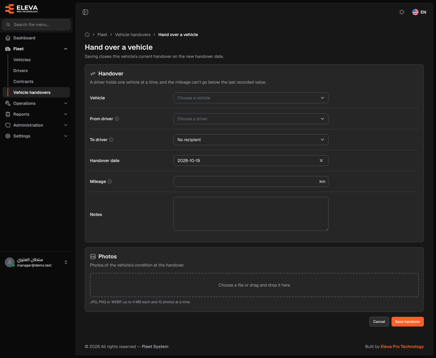Open the To driver No recipient dropdown
This screenshot has width=436, height=358.
[x=251, y=140]
